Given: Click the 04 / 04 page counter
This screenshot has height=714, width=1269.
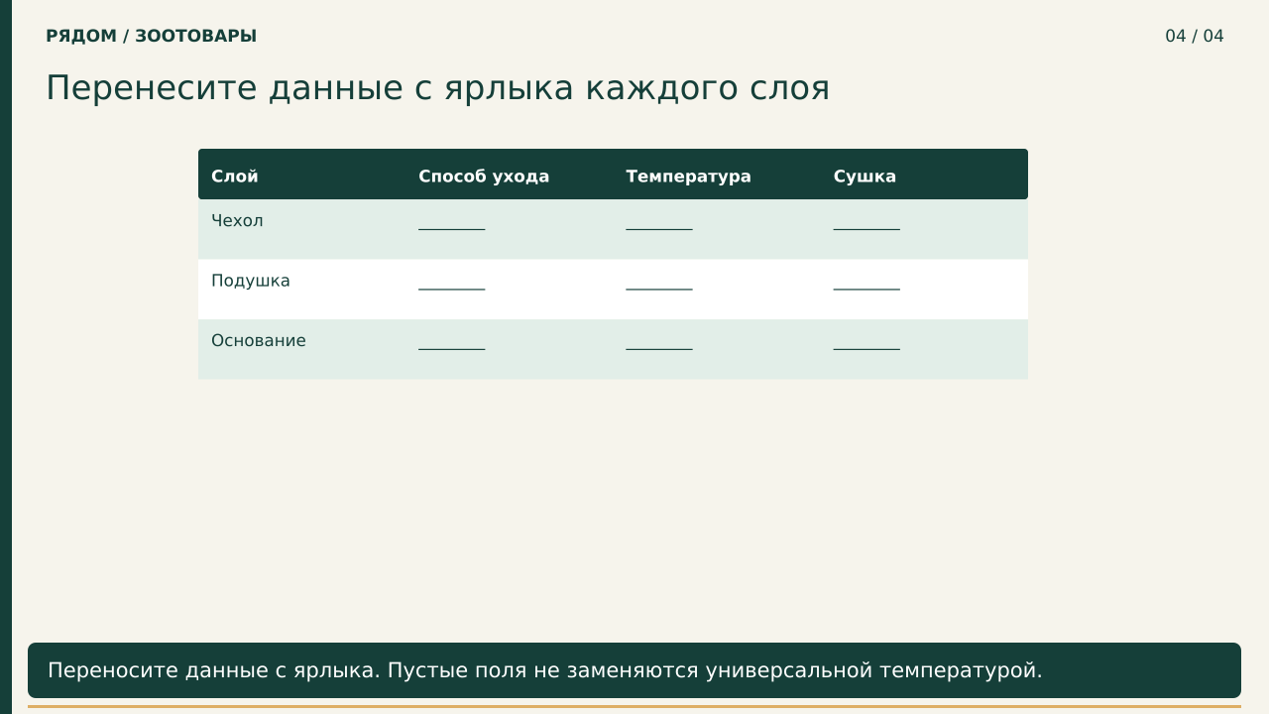Looking at the screenshot, I should pos(1195,36).
